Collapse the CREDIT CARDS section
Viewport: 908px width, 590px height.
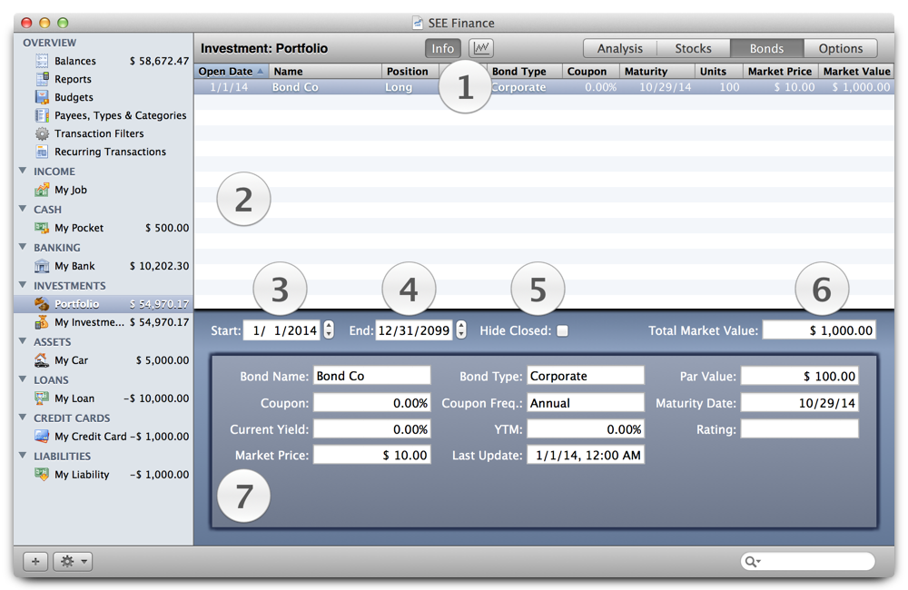[x=24, y=417]
